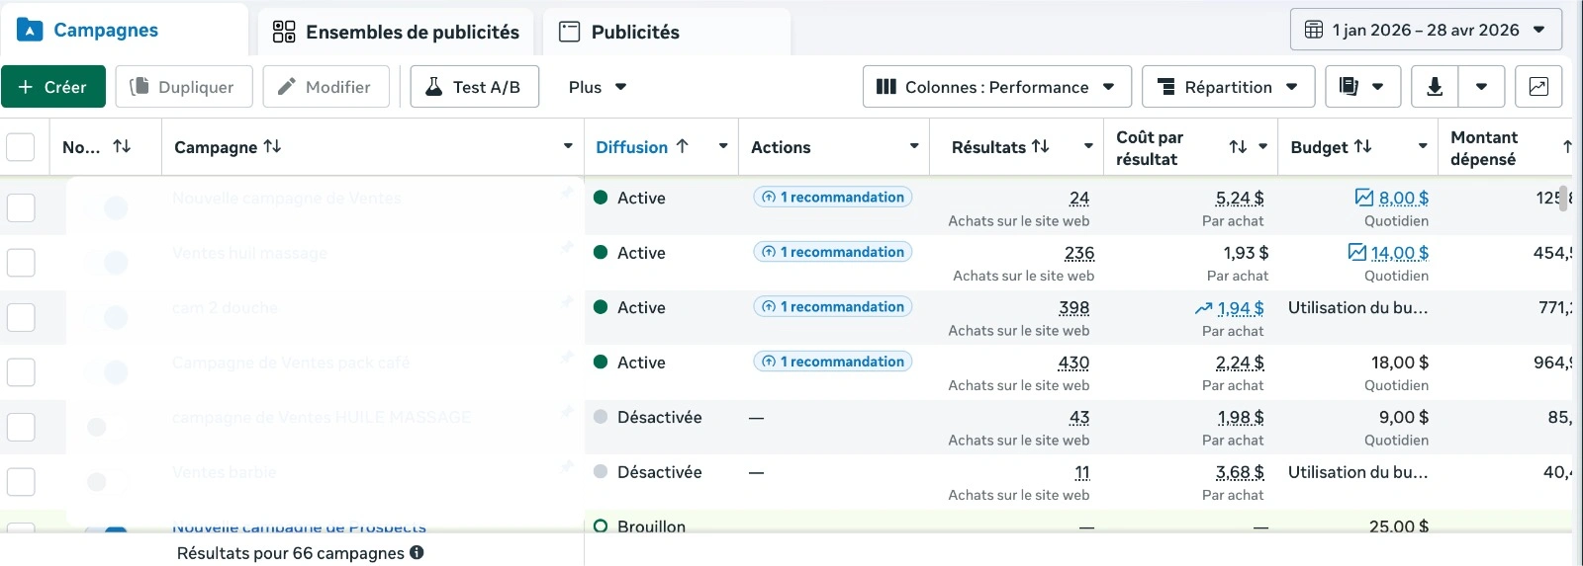This screenshot has width=1583, height=566.
Task: Click the export download icon
Action: (1435, 87)
